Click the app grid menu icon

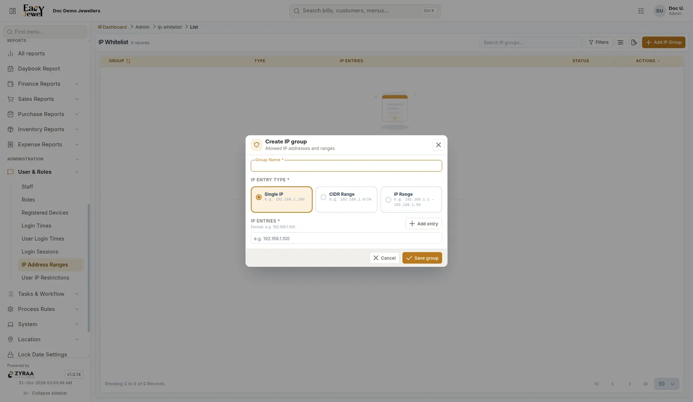[x=13, y=11]
